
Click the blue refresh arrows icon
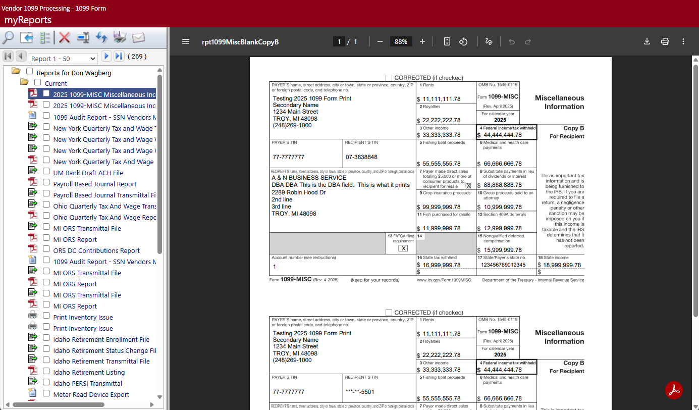(101, 38)
